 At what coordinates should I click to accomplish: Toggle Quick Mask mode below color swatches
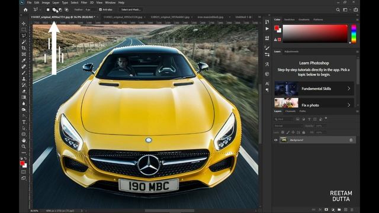[x=24, y=172]
